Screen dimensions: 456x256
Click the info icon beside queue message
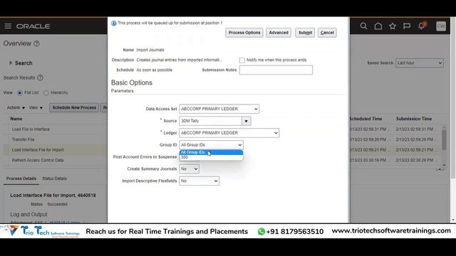[x=114, y=23]
